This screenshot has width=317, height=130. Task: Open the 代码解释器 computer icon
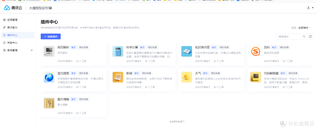point(256,77)
